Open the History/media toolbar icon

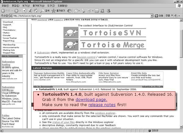(x=69, y=11)
